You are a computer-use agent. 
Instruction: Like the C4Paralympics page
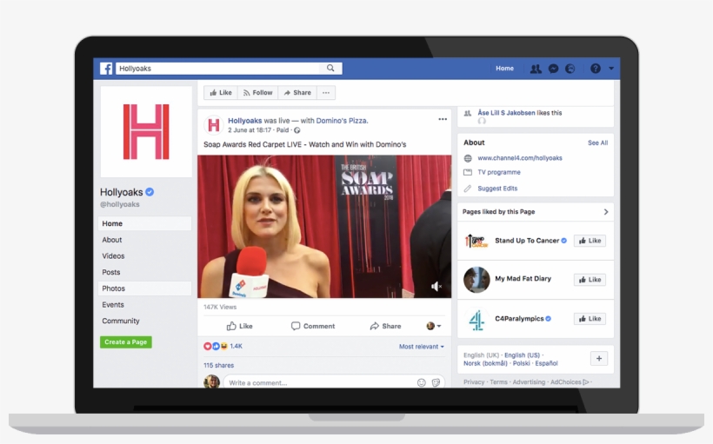(x=590, y=319)
